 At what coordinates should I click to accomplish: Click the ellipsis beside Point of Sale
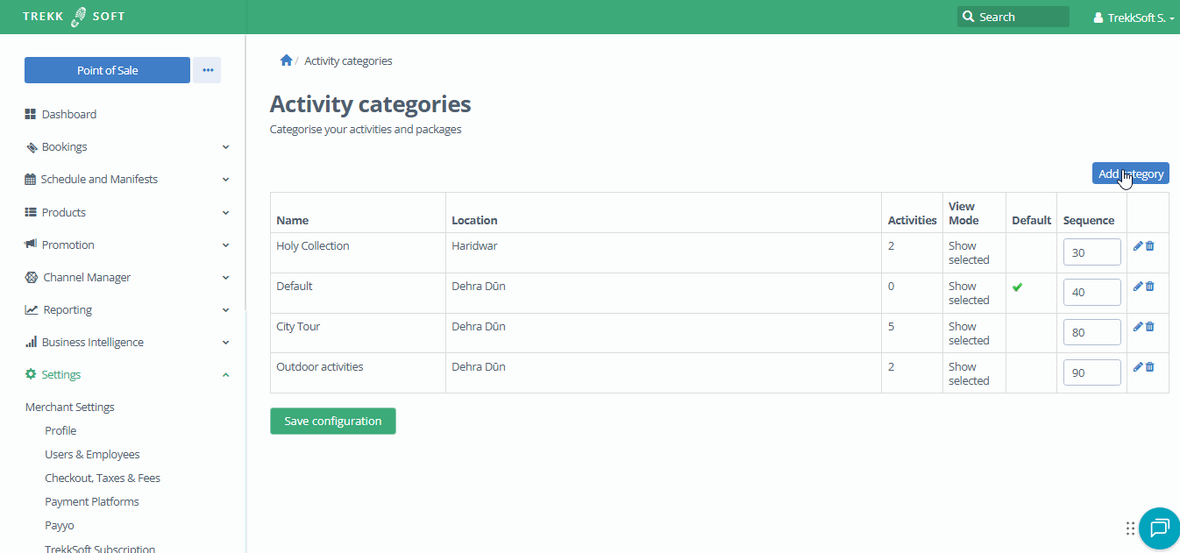[x=207, y=70]
